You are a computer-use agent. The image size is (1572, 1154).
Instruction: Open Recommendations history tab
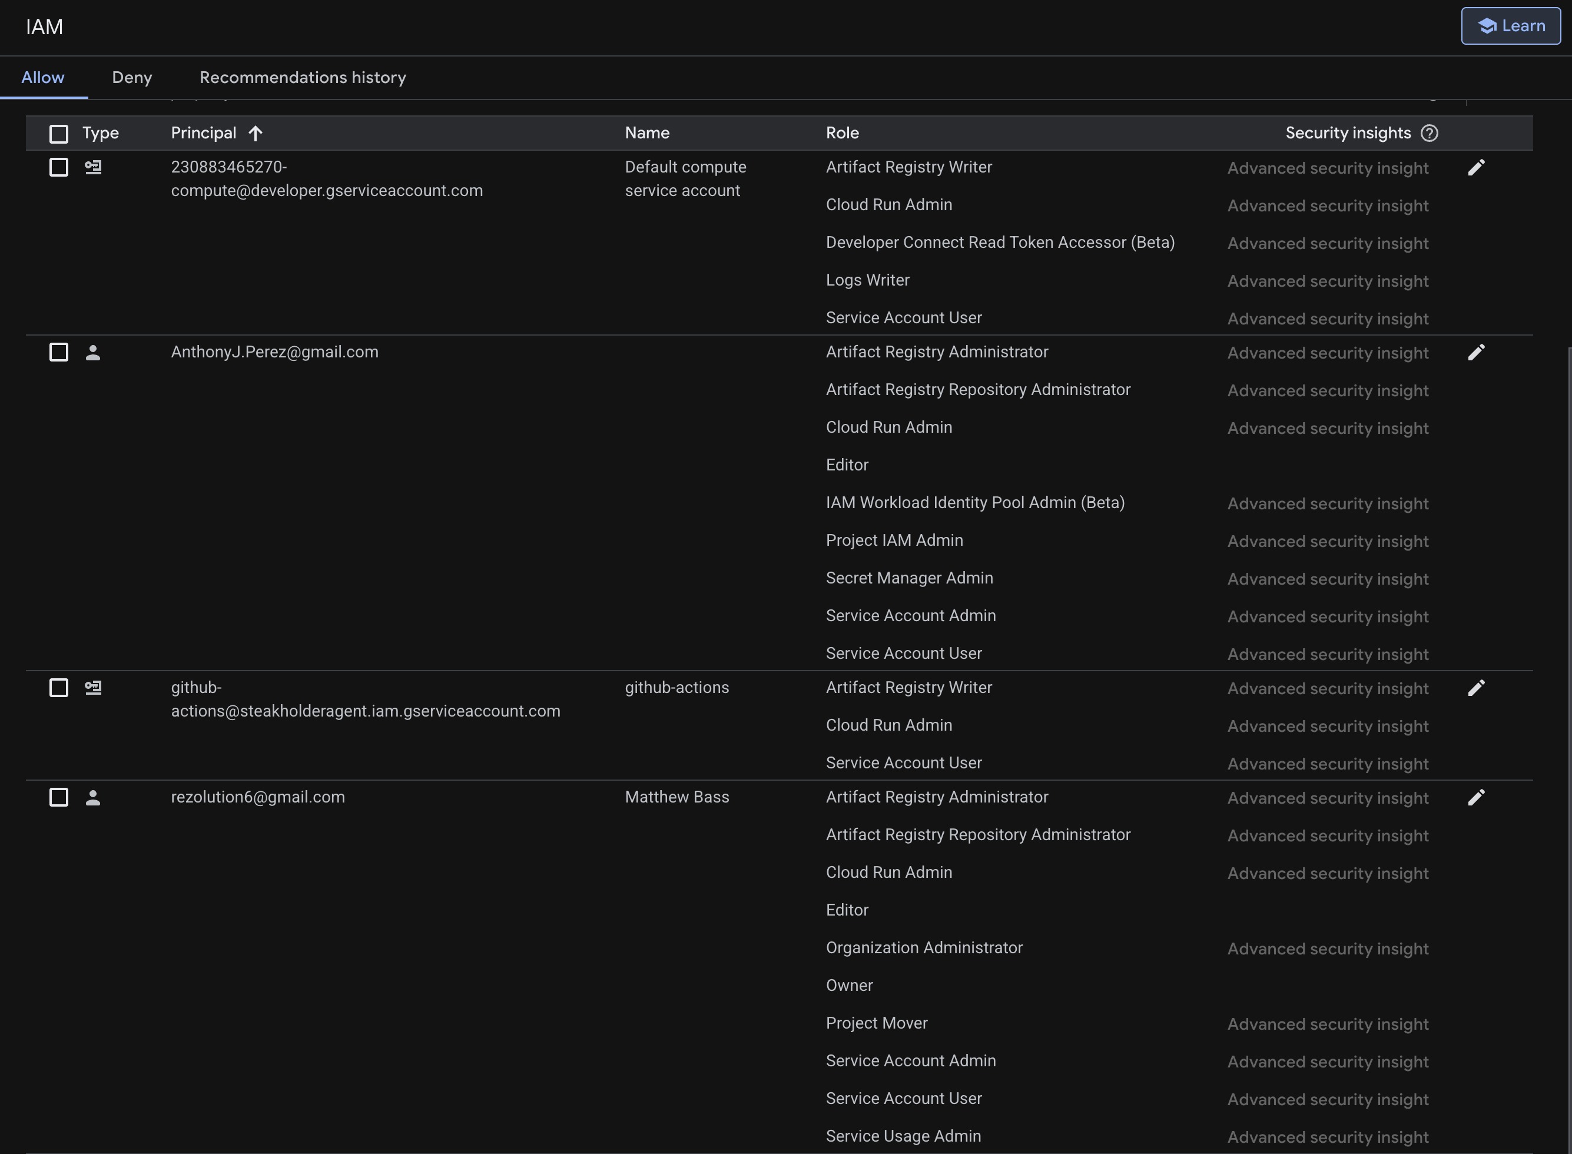coord(303,78)
